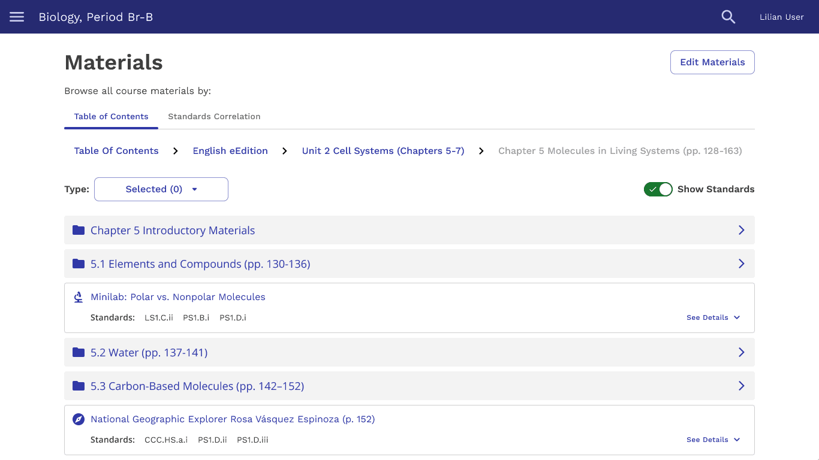819x460 pixels.
Task: Click the Edit Materials button
Action: point(712,62)
